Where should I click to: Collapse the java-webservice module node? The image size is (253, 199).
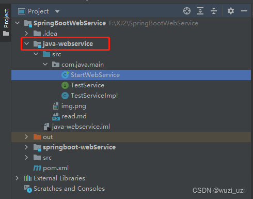click(27, 43)
